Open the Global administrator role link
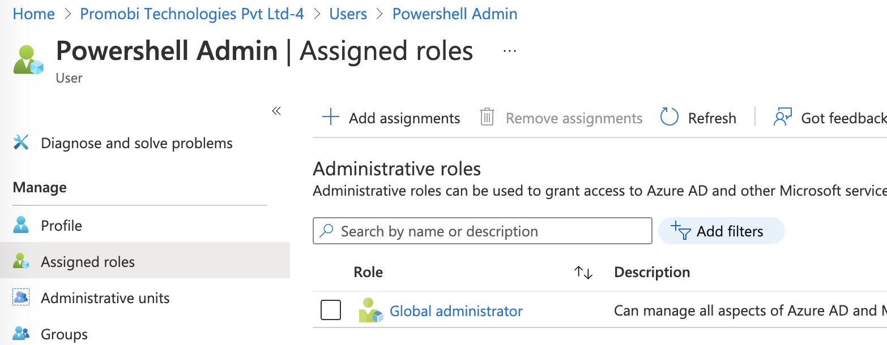887x345 pixels. [x=456, y=310]
